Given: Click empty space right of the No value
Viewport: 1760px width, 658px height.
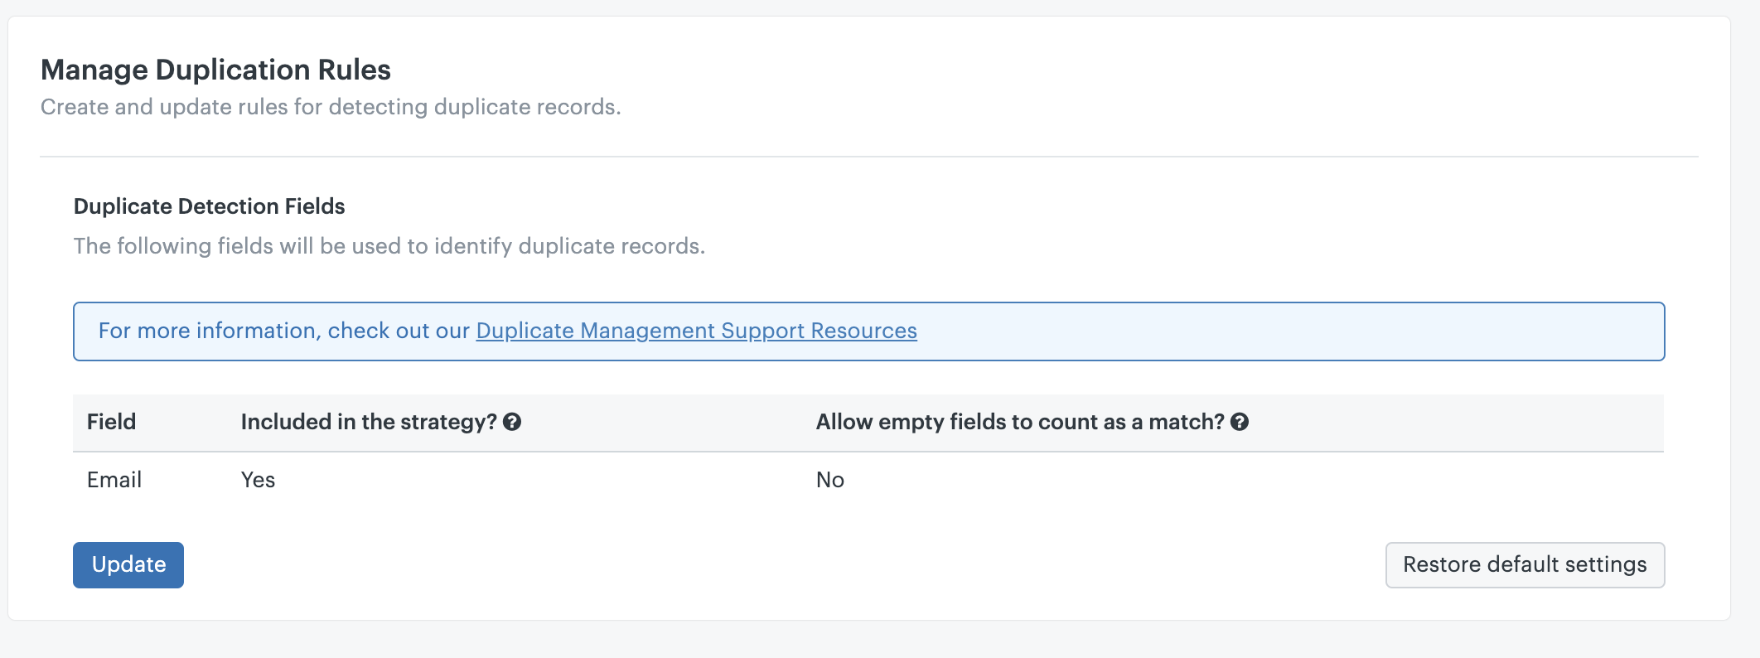Looking at the screenshot, I should tap(1243, 480).
